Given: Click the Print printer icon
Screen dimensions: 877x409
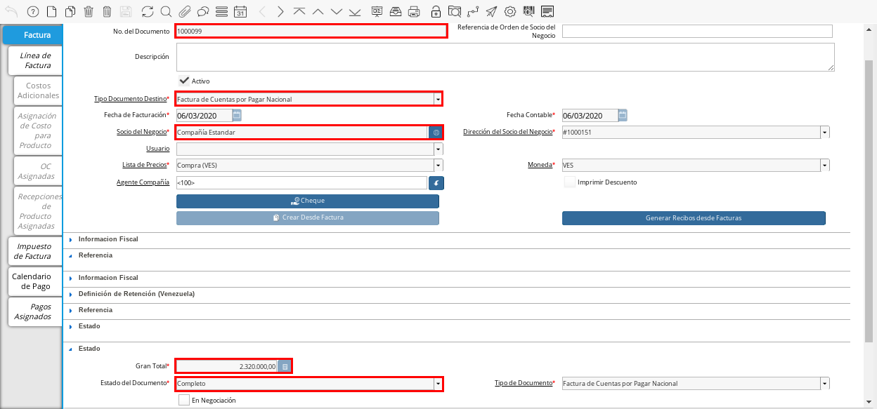Looking at the screenshot, I should point(414,11).
